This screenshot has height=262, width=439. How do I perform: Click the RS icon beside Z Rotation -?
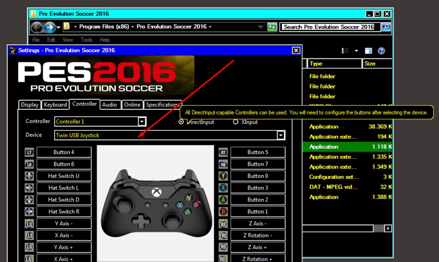click(x=223, y=235)
